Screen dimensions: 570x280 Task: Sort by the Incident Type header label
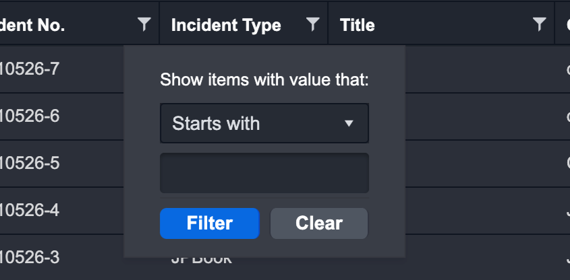226,26
